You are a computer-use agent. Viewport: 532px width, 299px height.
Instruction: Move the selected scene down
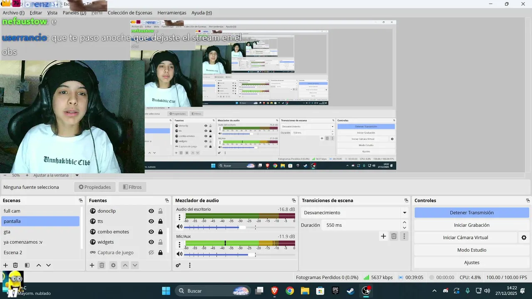[48, 265]
